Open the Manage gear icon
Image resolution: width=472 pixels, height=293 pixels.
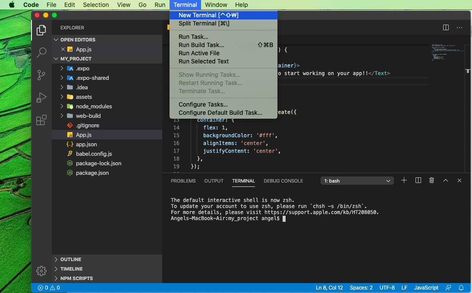[x=41, y=271]
